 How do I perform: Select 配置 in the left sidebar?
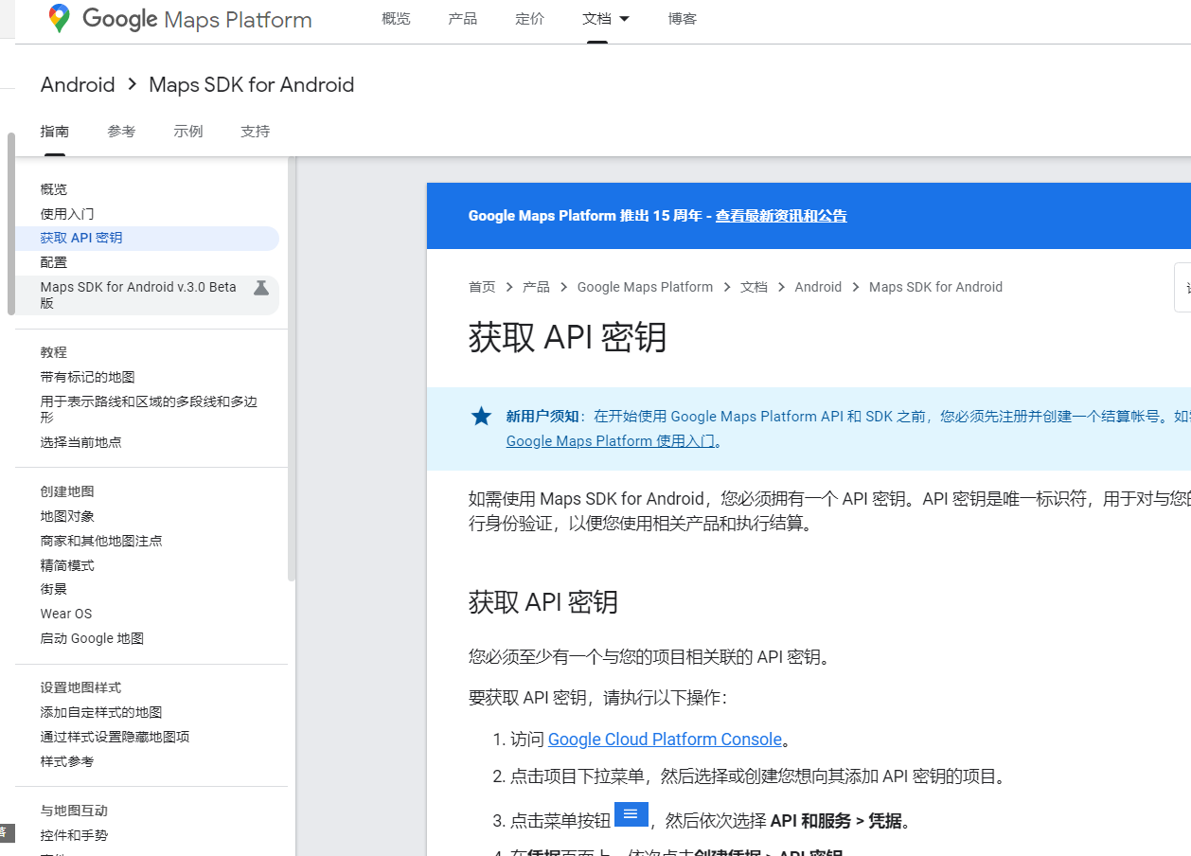click(x=54, y=262)
